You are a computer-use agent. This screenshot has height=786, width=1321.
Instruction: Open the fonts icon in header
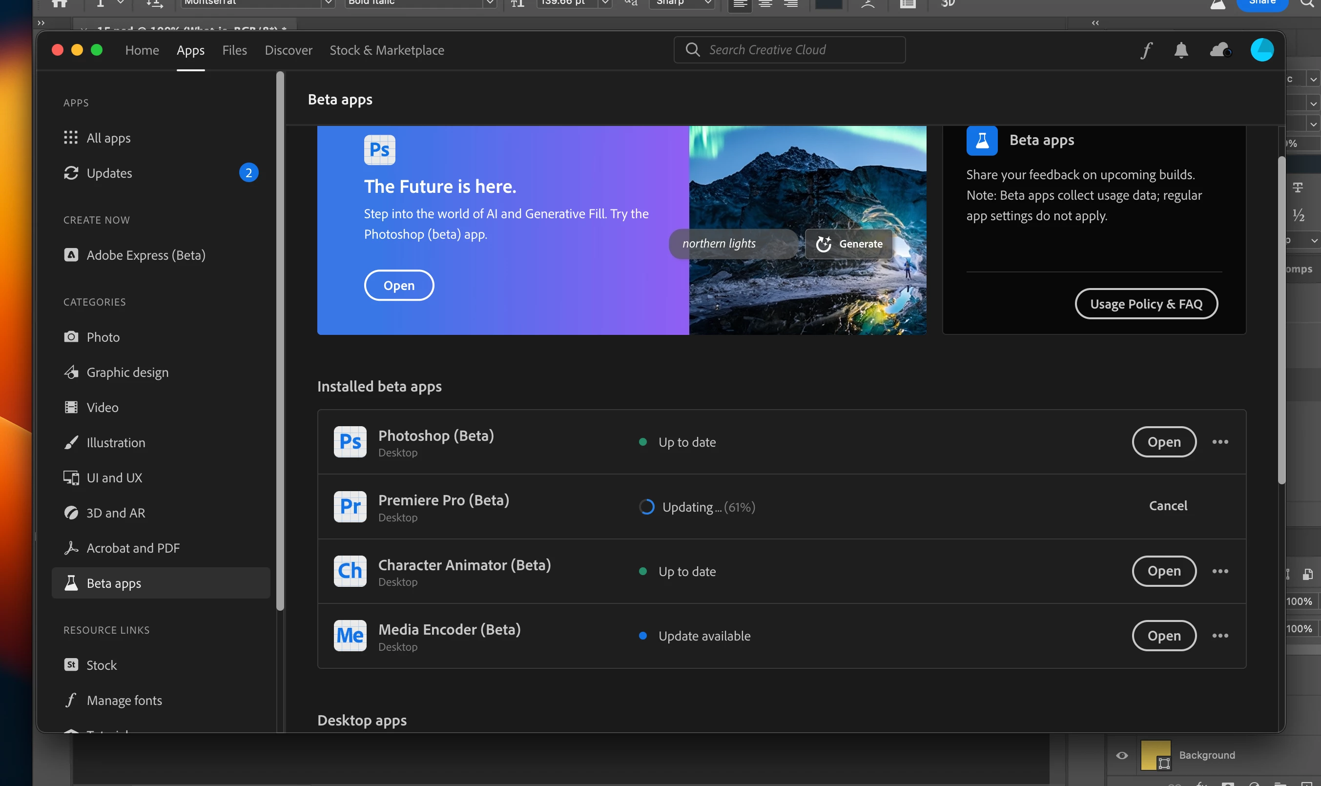(1146, 50)
